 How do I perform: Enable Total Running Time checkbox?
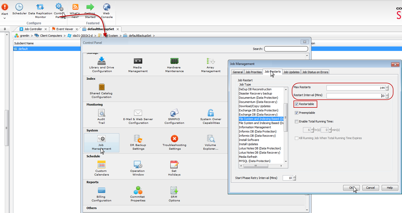click(297, 122)
